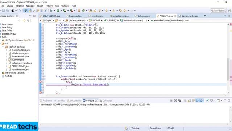Open the New Java Class dropdown arrow
Screen dimensions: 232x131
[87, 11]
